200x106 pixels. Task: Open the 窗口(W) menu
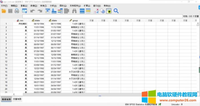click(97, 6)
